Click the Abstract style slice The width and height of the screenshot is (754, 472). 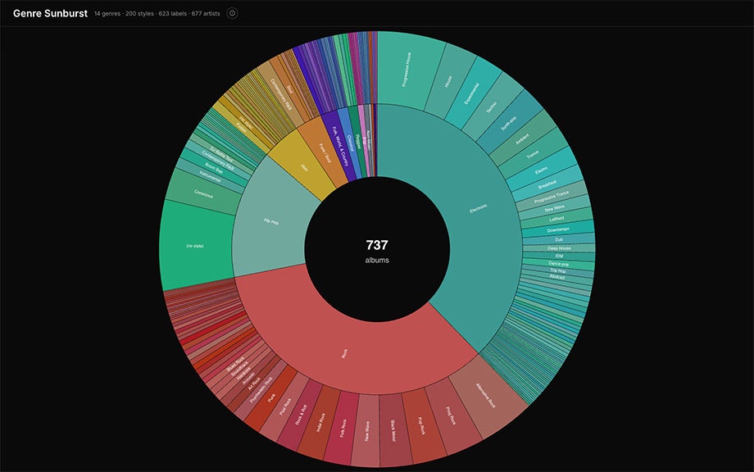click(x=556, y=277)
